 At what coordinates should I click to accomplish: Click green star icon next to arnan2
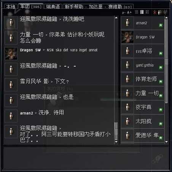tap(161, 25)
